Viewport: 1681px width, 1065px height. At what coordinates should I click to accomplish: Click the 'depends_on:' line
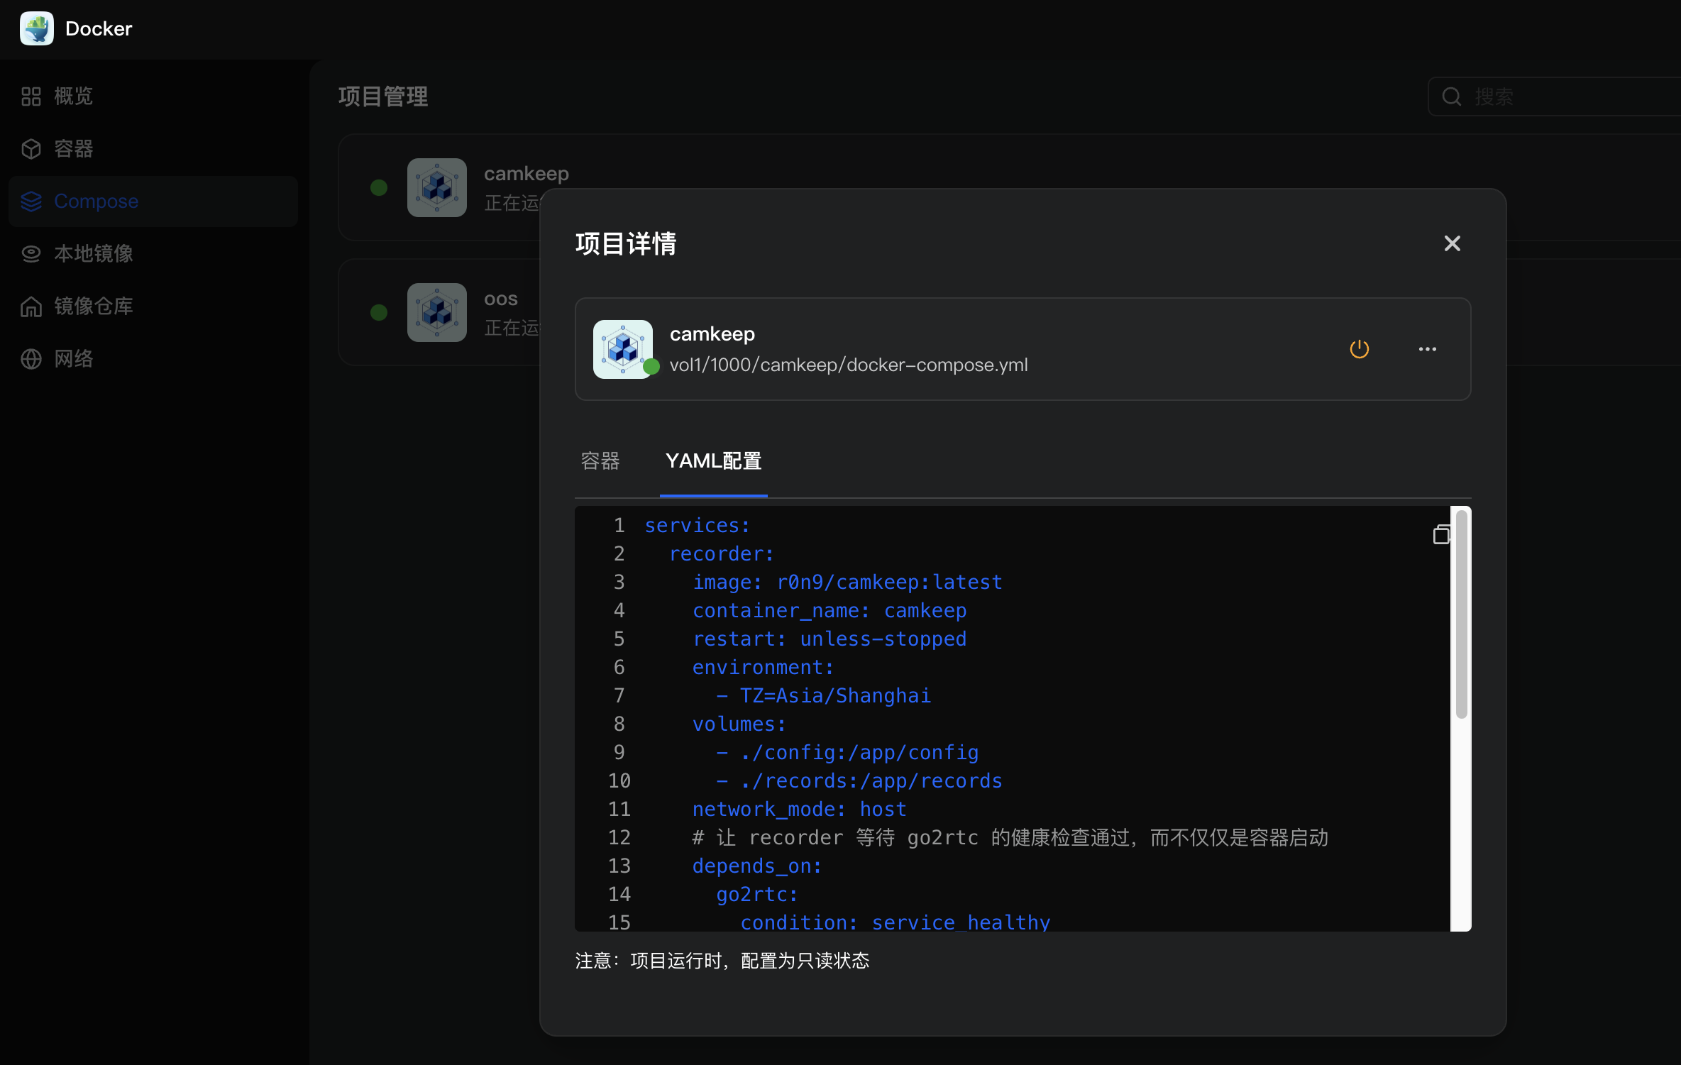click(x=757, y=866)
